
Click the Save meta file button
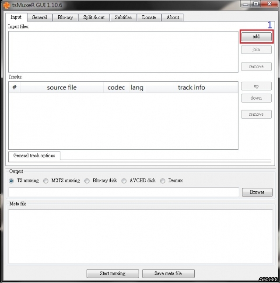coord(168,274)
